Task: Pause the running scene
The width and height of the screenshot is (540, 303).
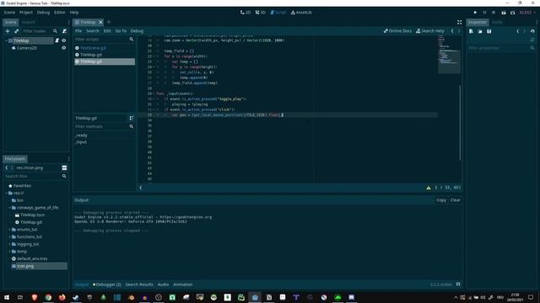Action: [484, 13]
